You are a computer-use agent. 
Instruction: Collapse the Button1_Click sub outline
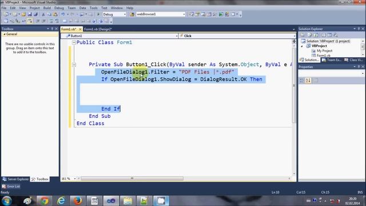(74, 65)
